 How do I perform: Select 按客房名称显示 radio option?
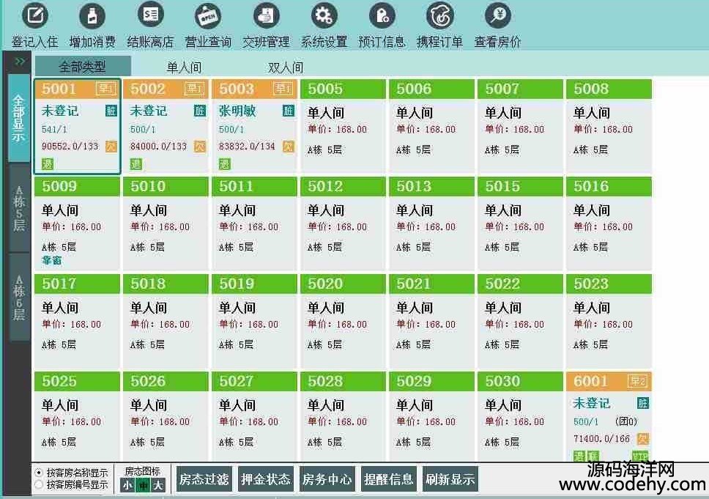click(39, 473)
